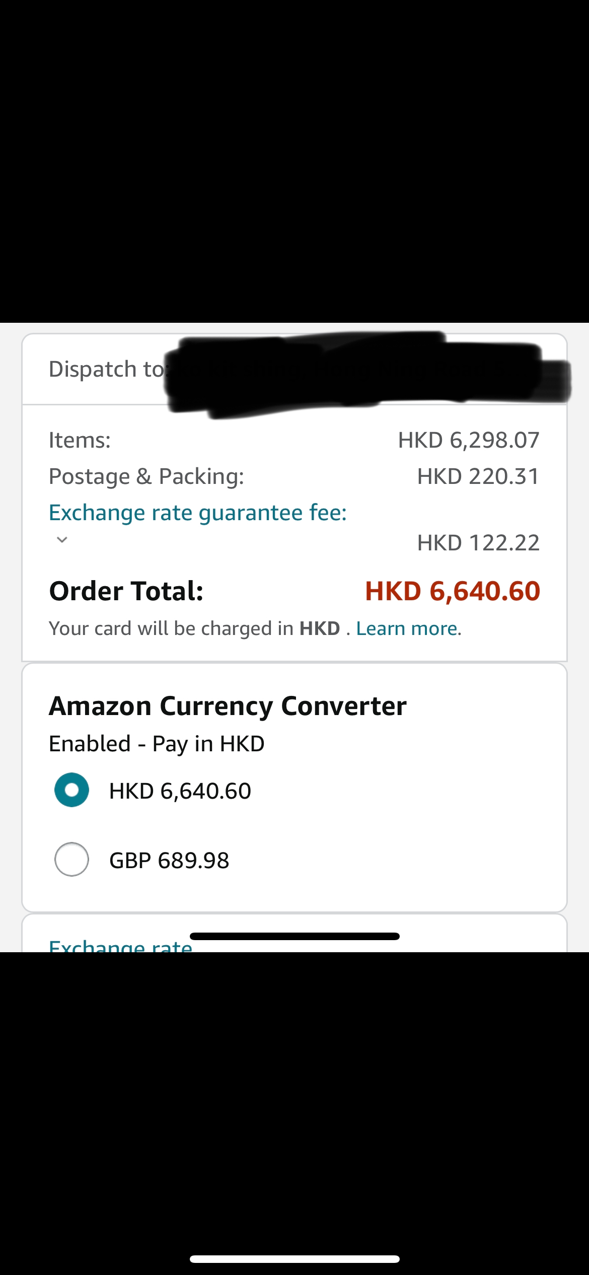Tap the inner black handle bar overlay
The image size is (589, 1275).
pyautogui.click(x=294, y=936)
